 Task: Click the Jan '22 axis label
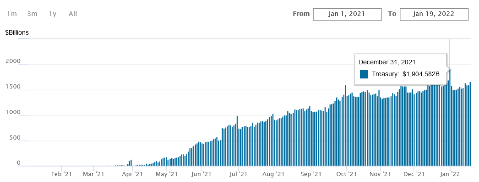(x=450, y=174)
